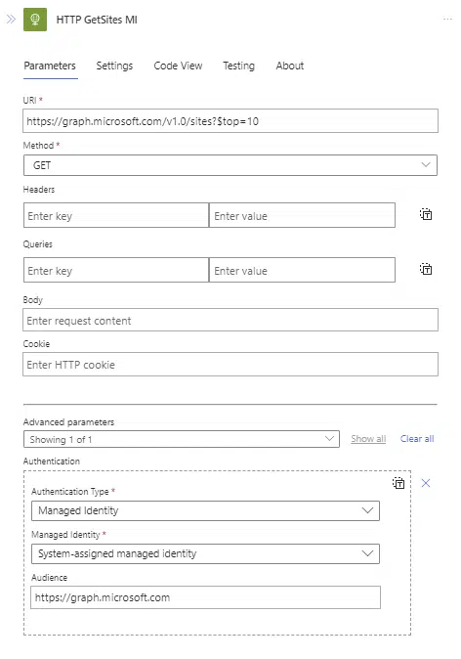Click the Body request content field
The width and height of the screenshot is (461, 659).
tap(230, 321)
